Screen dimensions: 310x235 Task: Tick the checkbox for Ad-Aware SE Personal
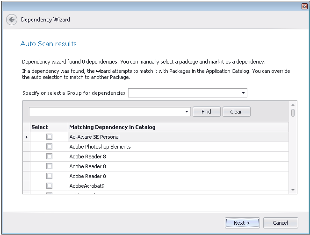49,137
